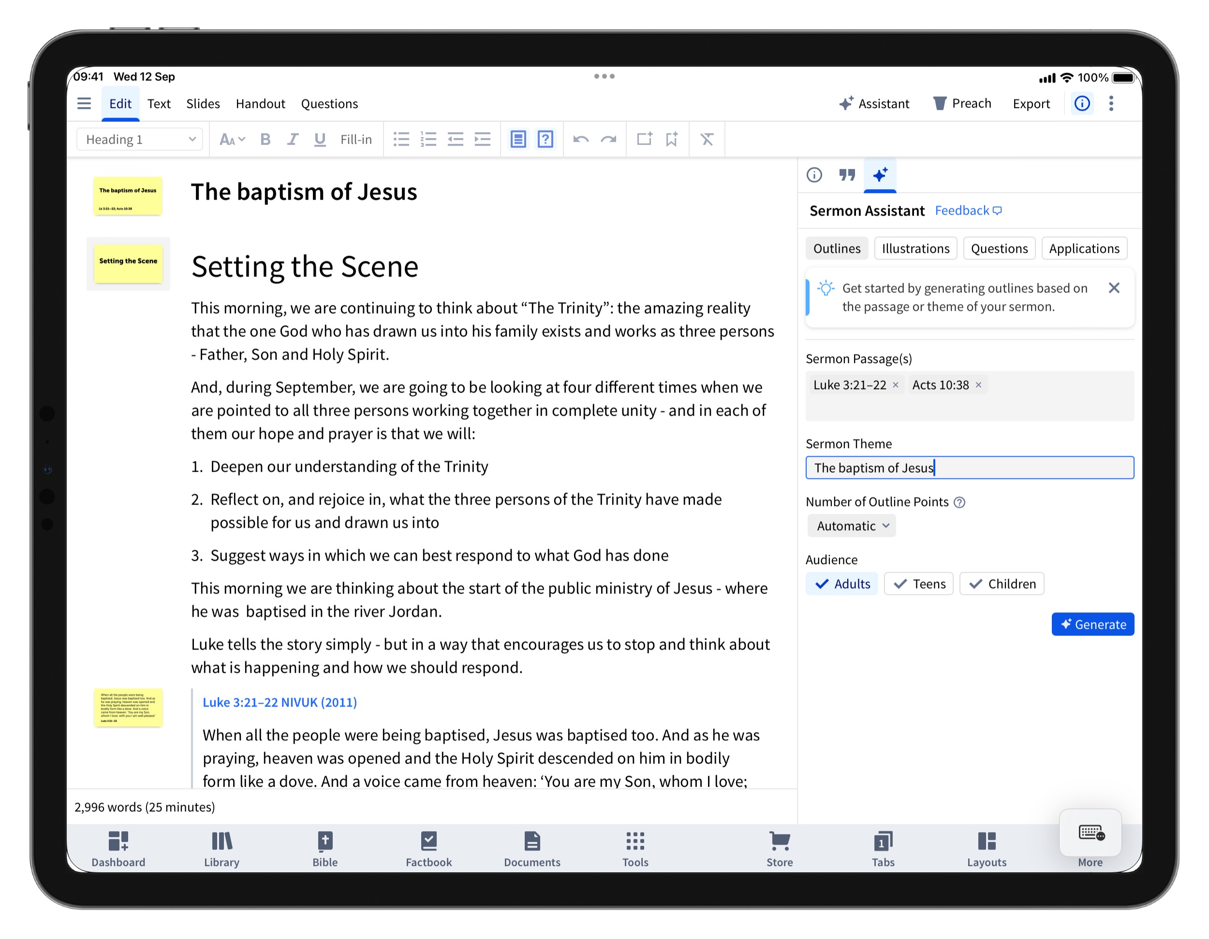The height and width of the screenshot is (939, 1209).
Task: Toggle the Teens audience option
Action: tap(918, 584)
